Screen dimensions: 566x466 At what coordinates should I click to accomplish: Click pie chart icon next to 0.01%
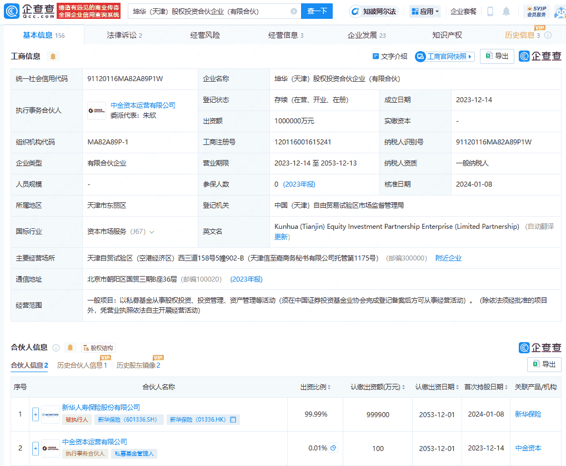point(333,448)
